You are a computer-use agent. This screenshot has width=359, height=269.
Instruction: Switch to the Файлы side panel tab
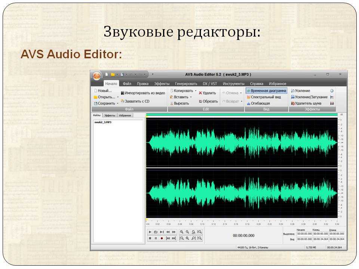click(97, 115)
